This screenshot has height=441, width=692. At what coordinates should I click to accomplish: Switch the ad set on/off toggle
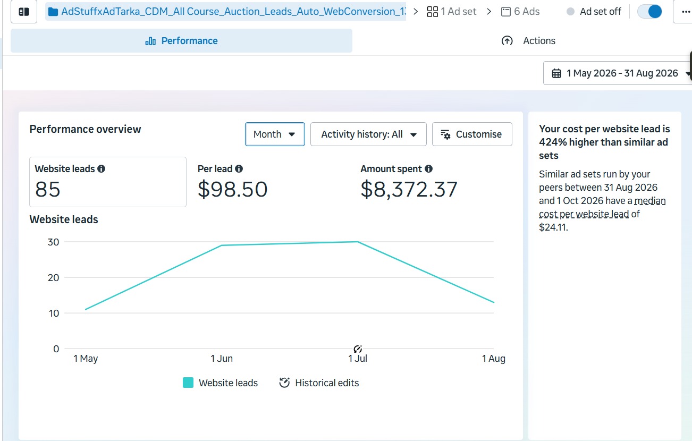[649, 12]
